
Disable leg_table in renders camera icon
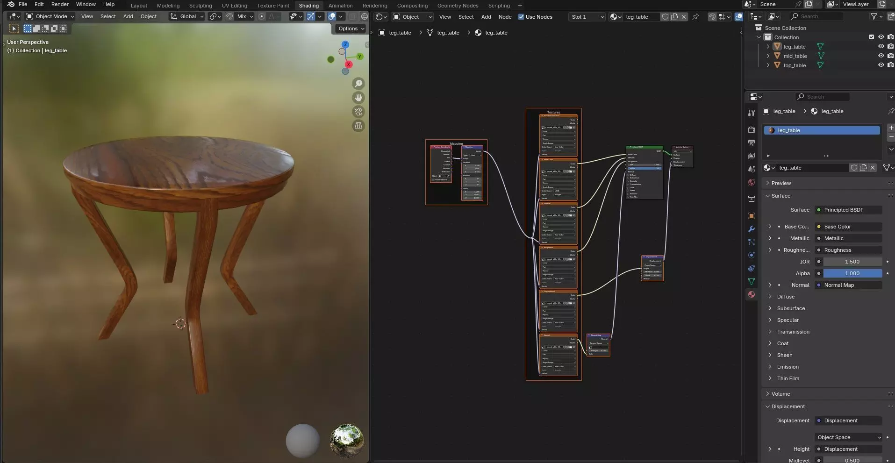(890, 46)
